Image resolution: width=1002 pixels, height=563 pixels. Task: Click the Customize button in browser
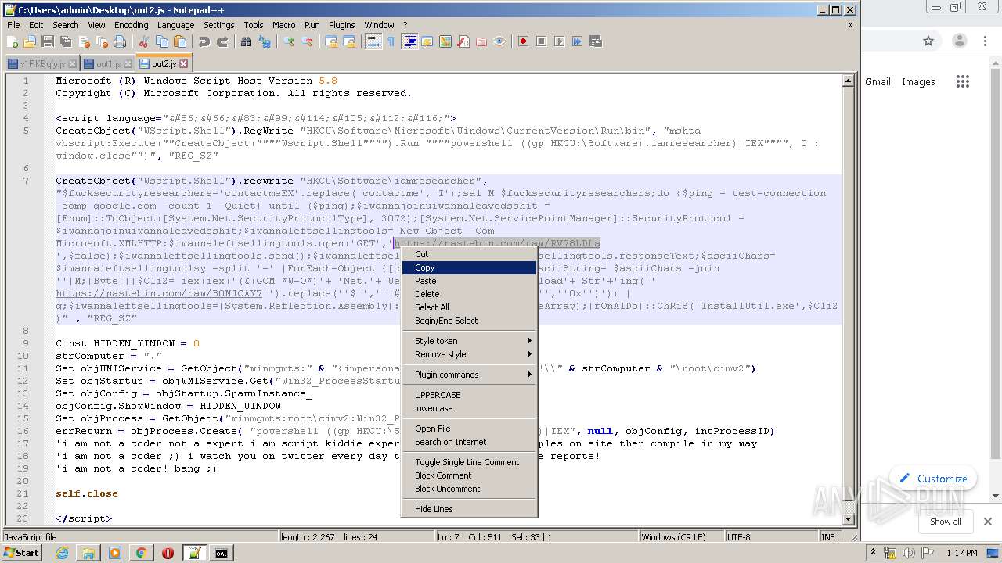coord(933,479)
